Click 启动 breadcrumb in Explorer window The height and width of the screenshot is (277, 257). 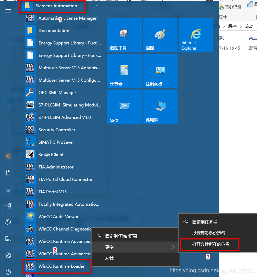249,27
